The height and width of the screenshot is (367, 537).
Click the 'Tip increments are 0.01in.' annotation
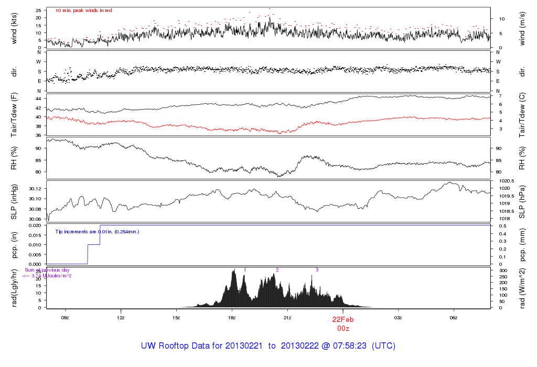[x=84, y=232]
